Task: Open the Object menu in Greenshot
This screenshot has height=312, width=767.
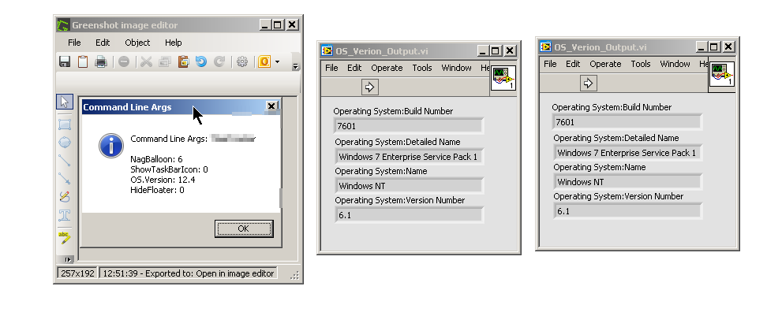Action: click(137, 43)
